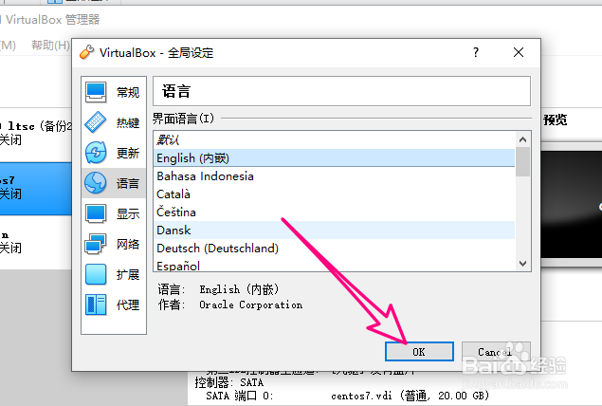Select Deutsch (Deutschland) language
Viewport: 602px width, 406px height.
click(x=334, y=249)
